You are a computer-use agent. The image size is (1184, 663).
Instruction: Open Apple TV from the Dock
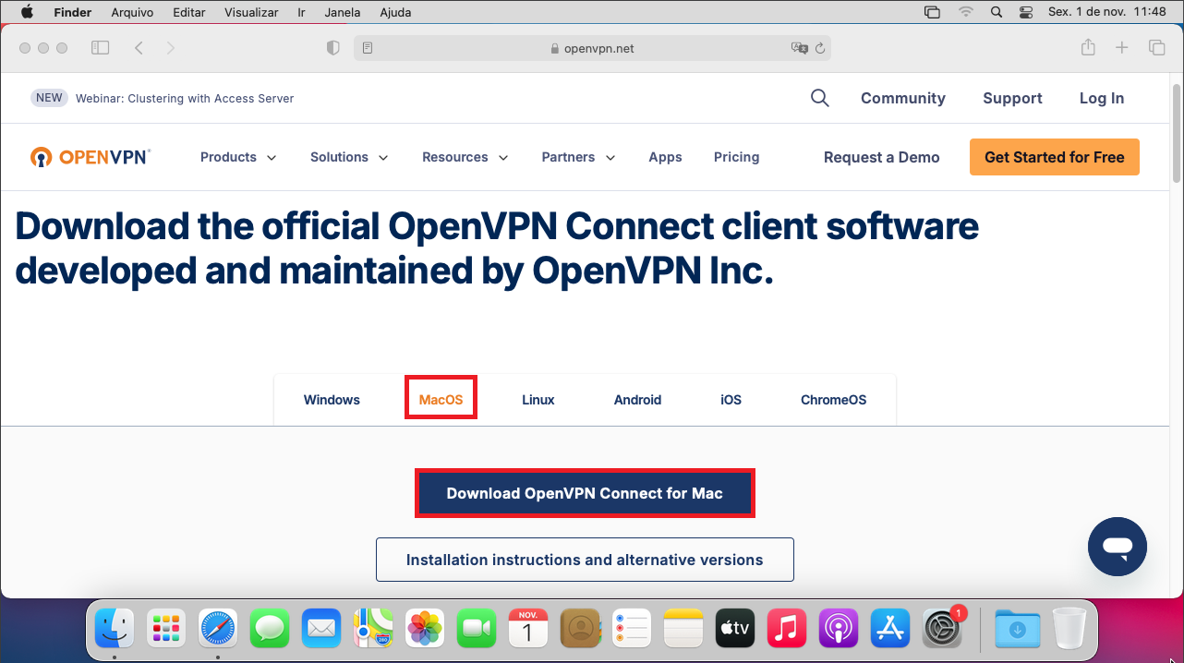click(735, 629)
